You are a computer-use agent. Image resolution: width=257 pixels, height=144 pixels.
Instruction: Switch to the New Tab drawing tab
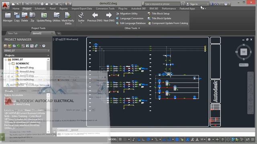(x=12, y=33)
